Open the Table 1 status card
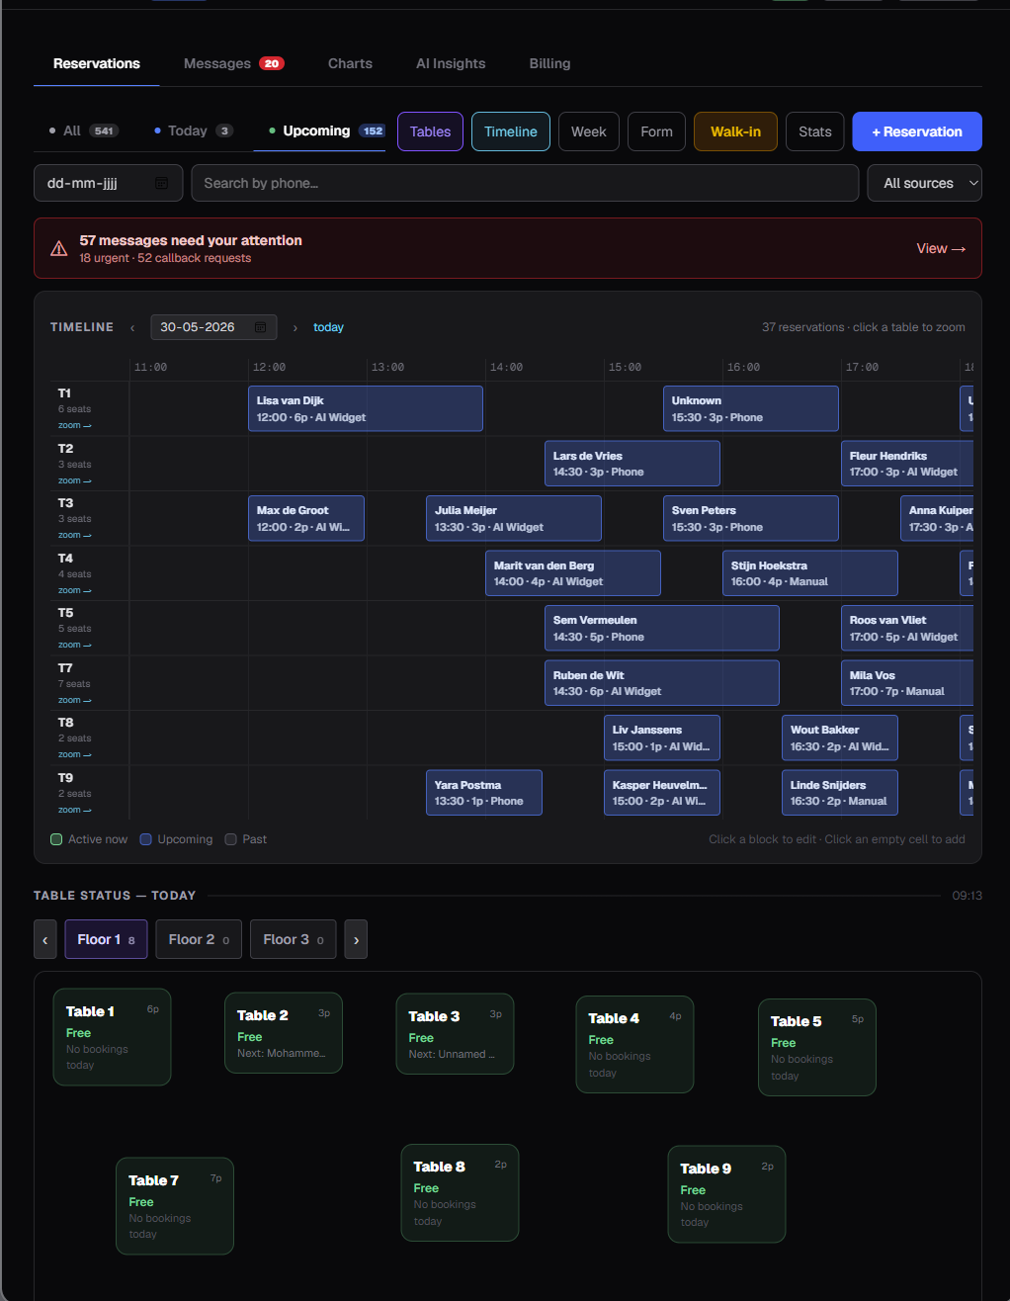This screenshot has height=1301, width=1010. (112, 1037)
